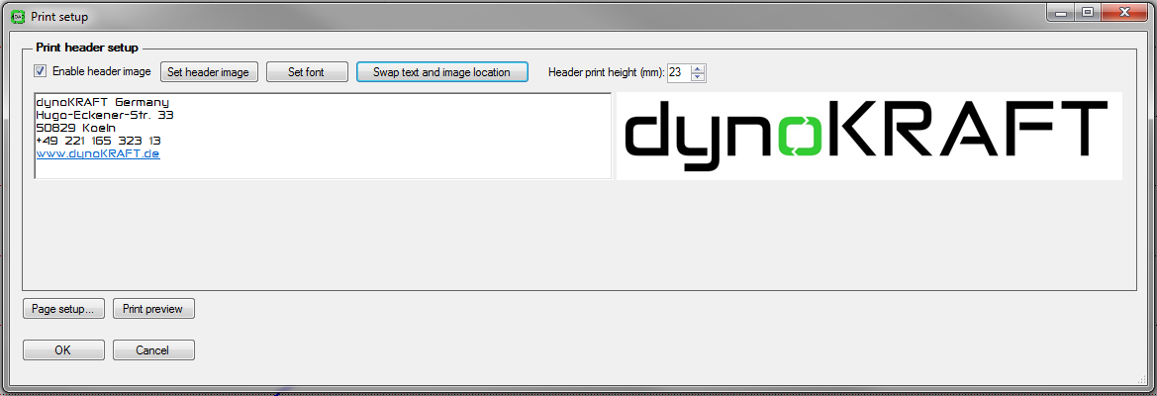Open Page setup dialog
This screenshot has width=1157, height=396.
(63, 309)
